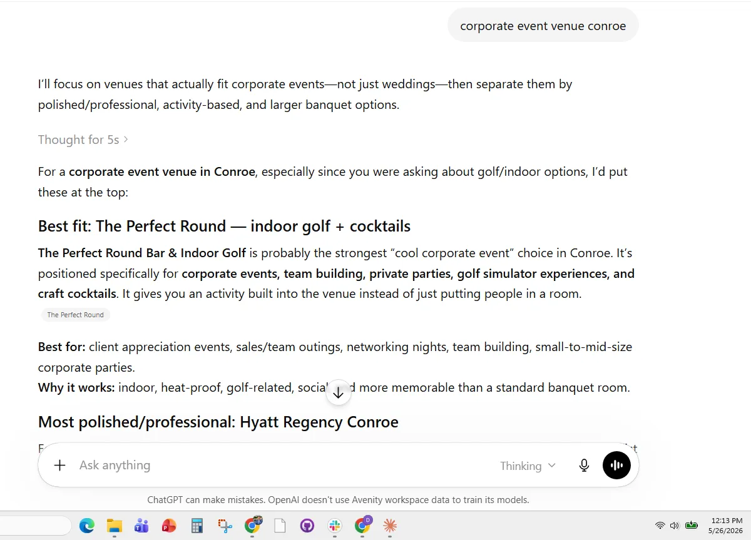This screenshot has width=751, height=540.
Task: Click the taskbar search box
Action: 36,526
